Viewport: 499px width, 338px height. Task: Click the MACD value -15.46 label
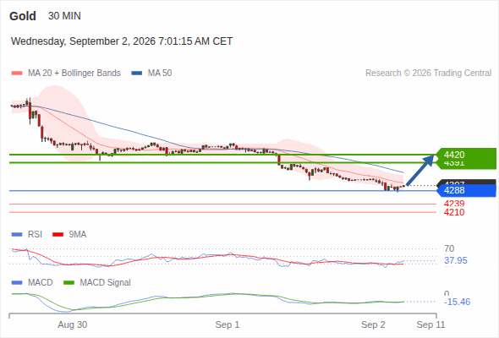pos(457,302)
